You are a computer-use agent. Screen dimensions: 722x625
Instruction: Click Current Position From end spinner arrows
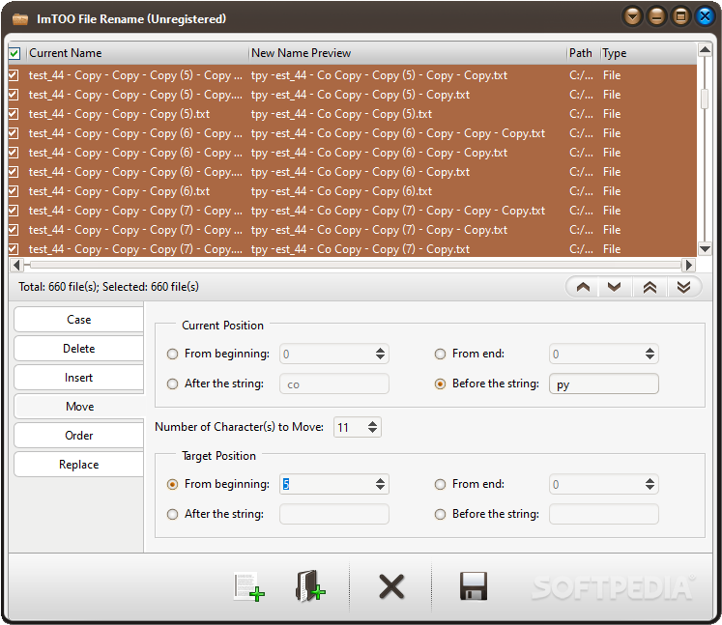[x=650, y=354]
